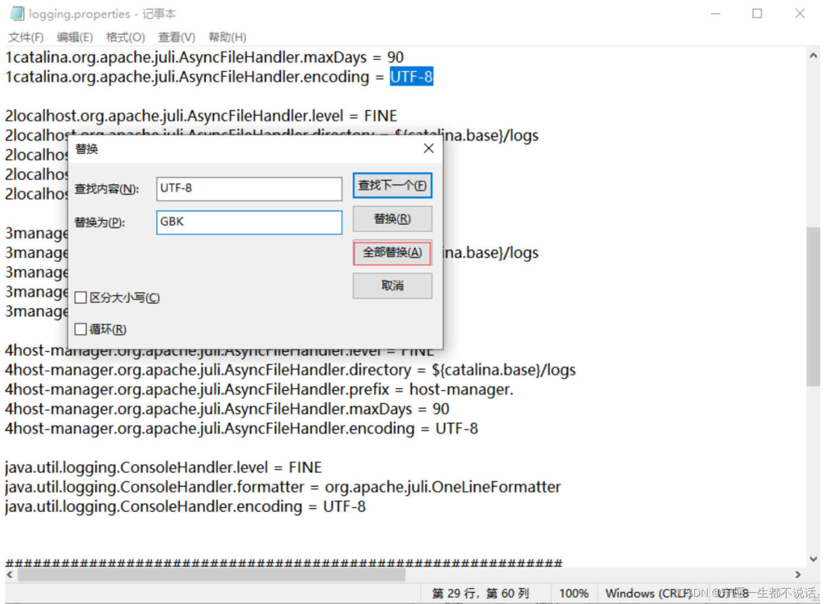Click the 取消 button in replace dialog

tap(392, 286)
